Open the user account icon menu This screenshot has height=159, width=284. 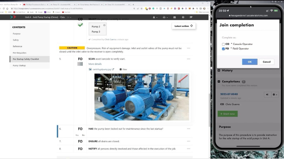pyautogui.click(x=155, y=17)
